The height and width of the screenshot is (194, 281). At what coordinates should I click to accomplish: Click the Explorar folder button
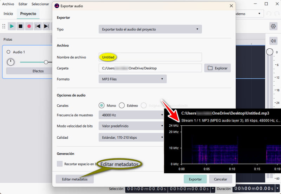[x=217, y=68]
